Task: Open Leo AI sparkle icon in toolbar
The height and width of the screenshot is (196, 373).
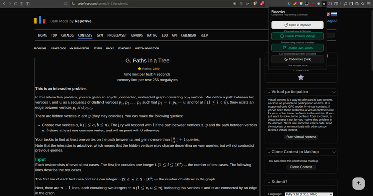Action: (363, 4)
